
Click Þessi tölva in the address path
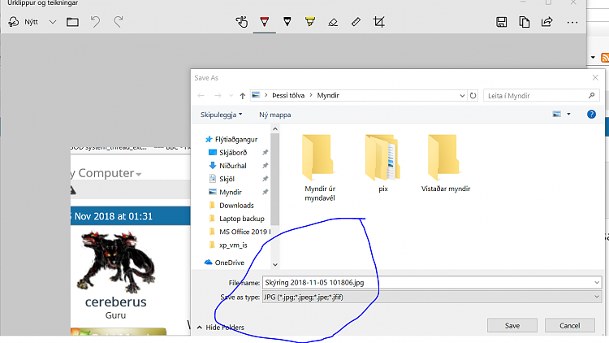coord(288,95)
